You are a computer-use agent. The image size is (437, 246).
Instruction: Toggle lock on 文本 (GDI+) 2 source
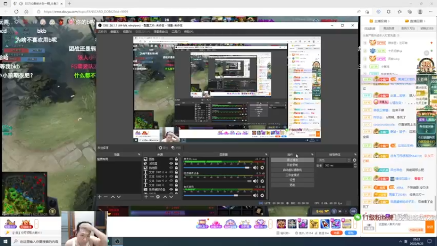[176, 181]
